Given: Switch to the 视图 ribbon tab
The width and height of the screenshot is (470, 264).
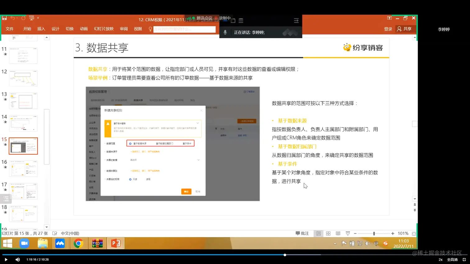Looking at the screenshot, I should [138, 29].
